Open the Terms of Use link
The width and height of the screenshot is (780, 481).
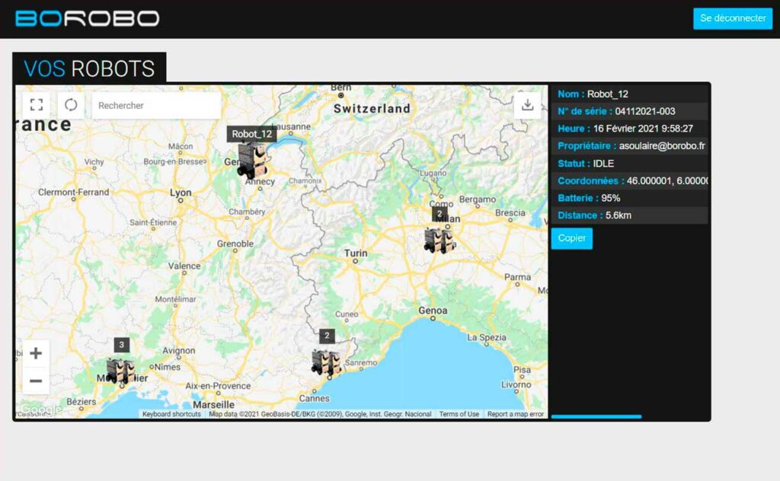pyautogui.click(x=459, y=414)
